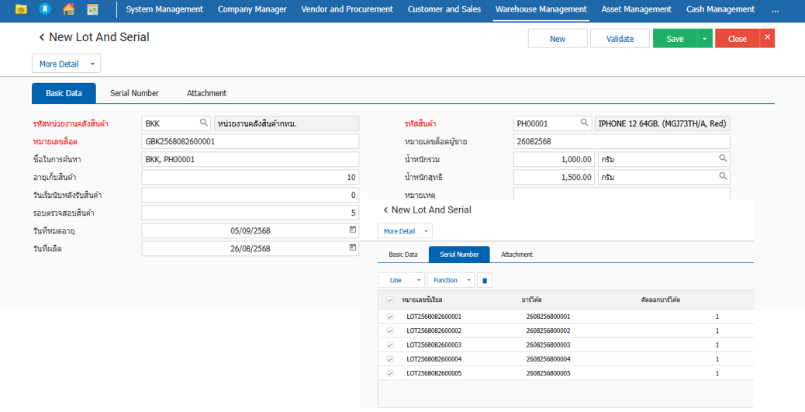
Task: Expand the Save button dropdown arrow
Action: tap(704, 39)
